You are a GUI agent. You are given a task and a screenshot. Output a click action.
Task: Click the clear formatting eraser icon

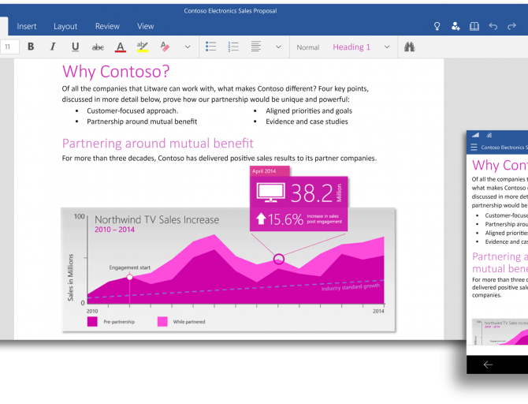164,47
